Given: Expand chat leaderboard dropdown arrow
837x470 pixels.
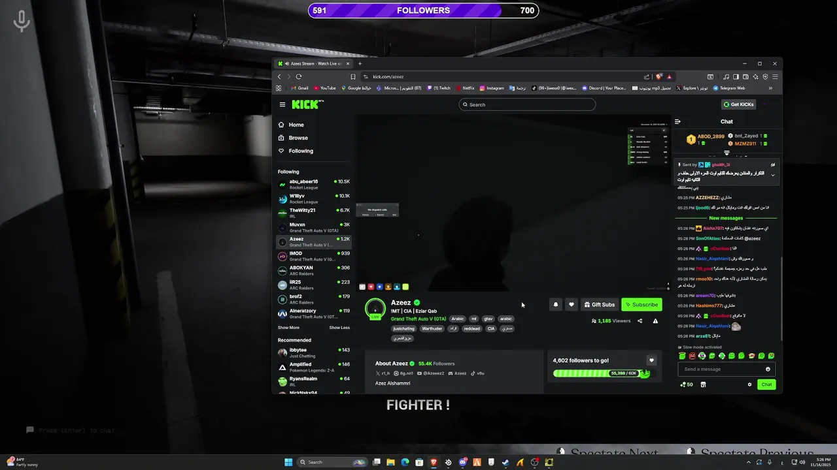Looking at the screenshot, I should pos(726,153).
